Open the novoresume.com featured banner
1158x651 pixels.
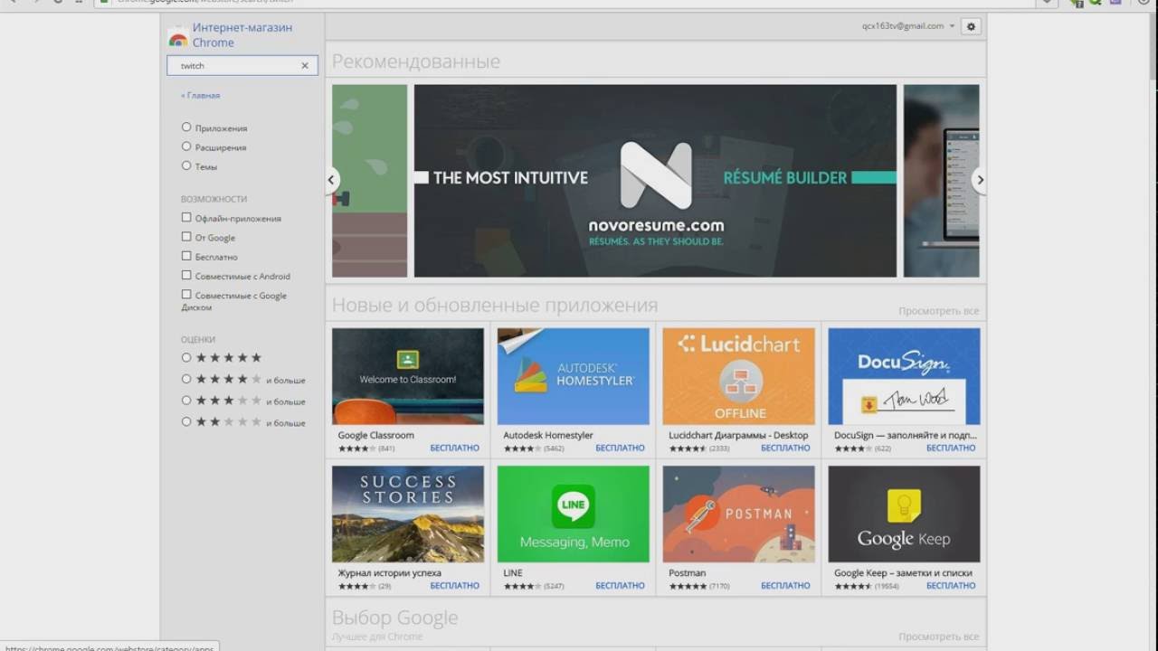tap(655, 181)
